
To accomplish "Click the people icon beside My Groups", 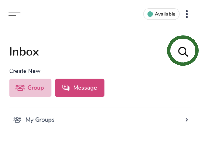I will [x=17, y=120].
